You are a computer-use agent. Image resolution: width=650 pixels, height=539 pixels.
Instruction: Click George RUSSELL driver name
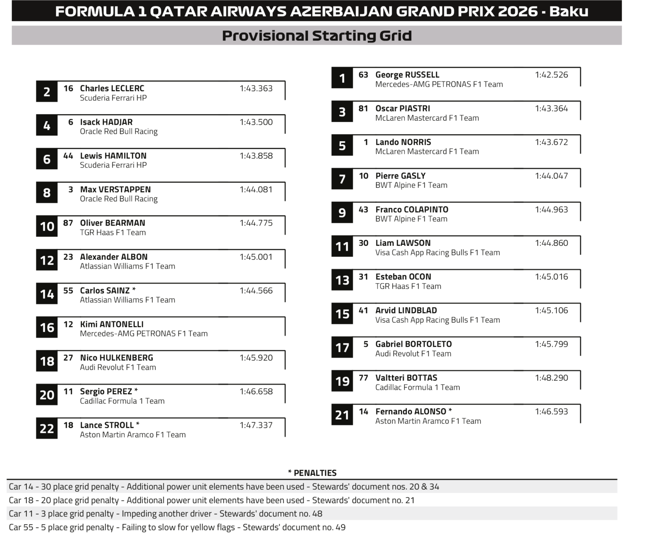coord(407,75)
